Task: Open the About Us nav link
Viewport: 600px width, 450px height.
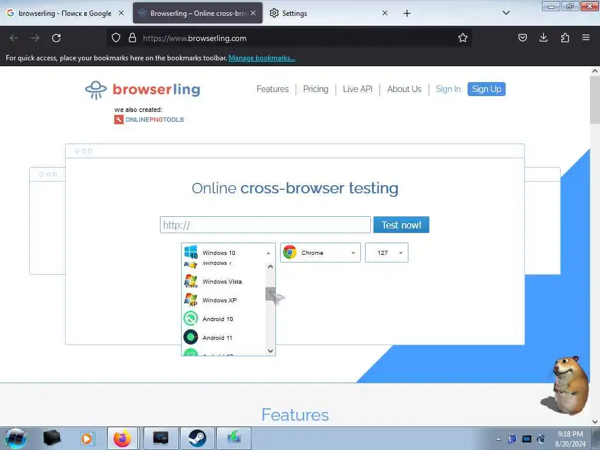Action: (x=404, y=89)
